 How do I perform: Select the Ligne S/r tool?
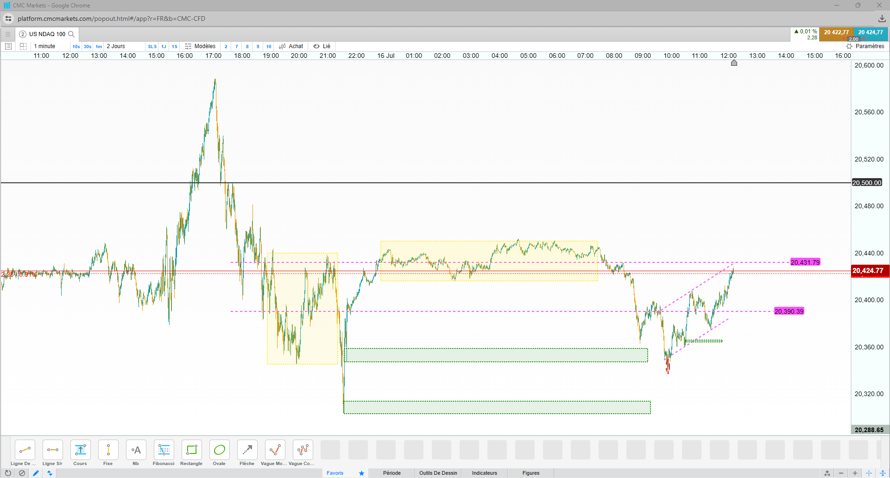coord(52,453)
